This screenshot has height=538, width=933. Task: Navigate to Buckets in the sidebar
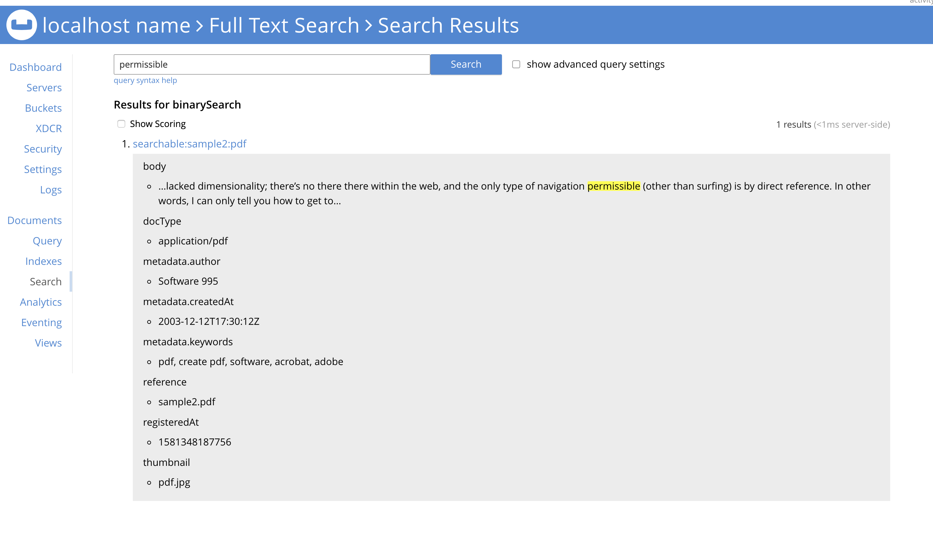(43, 108)
